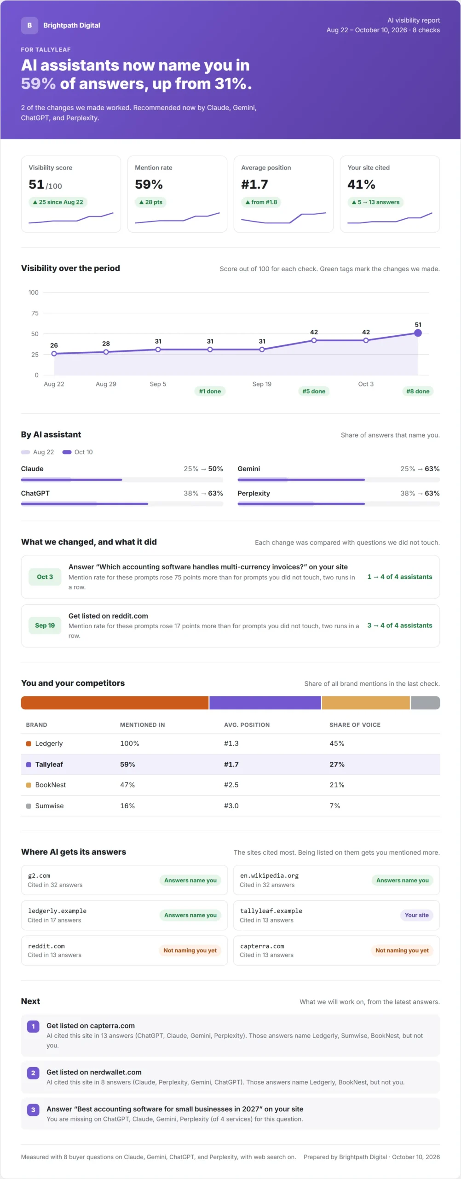
Task: Click the Sumwise average position #3.0
Action: point(231,806)
